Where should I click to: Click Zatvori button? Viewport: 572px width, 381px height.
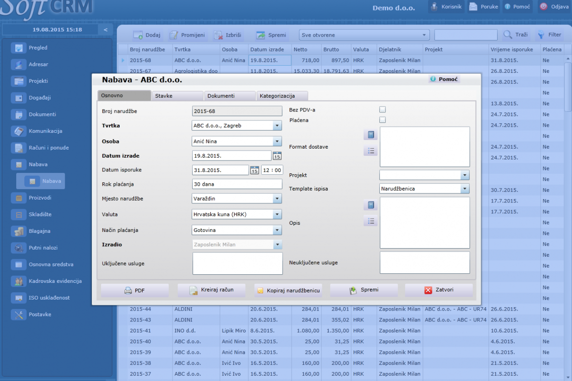pyautogui.click(x=439, y=290)
